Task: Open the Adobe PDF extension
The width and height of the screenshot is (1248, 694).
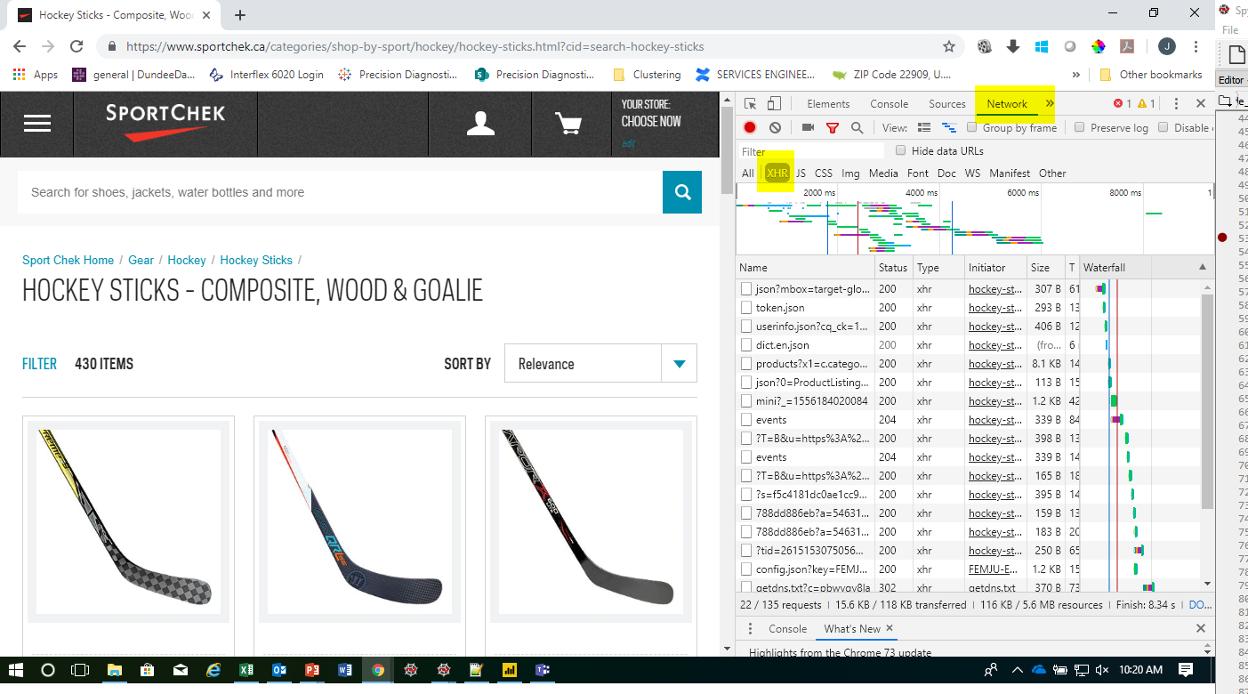Action: (1126, 46)
